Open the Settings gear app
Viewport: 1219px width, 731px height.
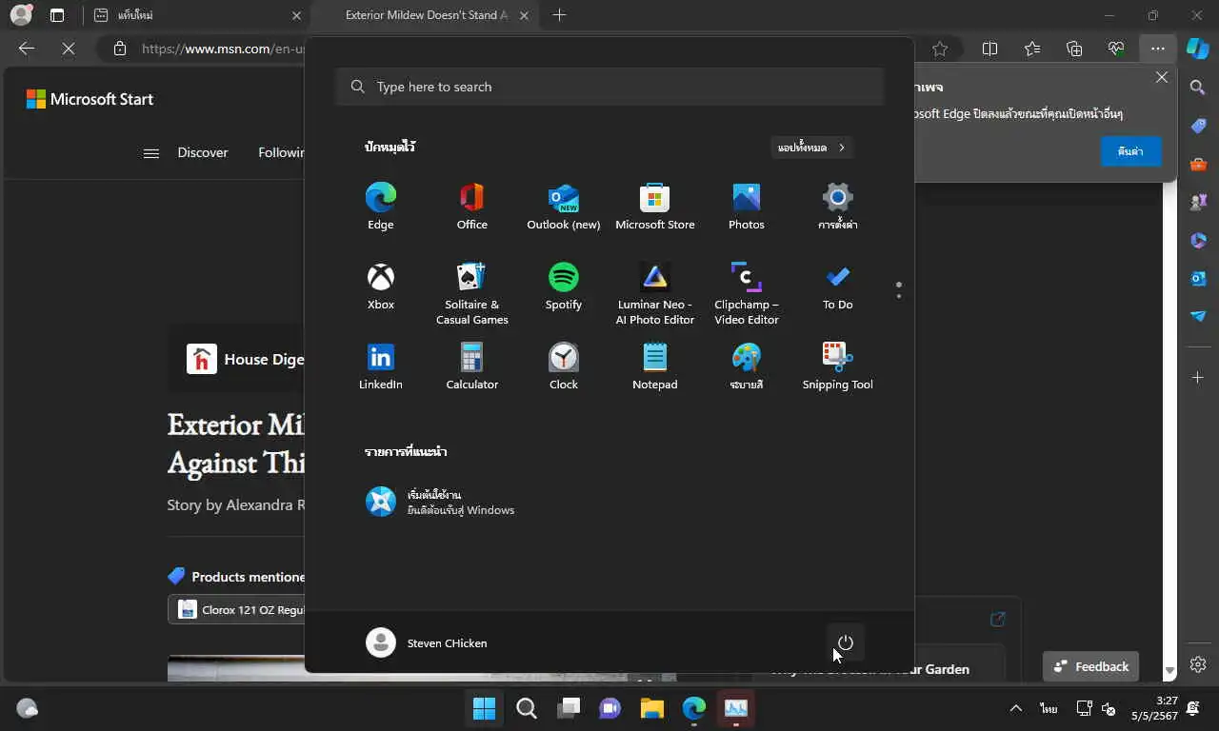pyautogui.click(x=837, y=207)
